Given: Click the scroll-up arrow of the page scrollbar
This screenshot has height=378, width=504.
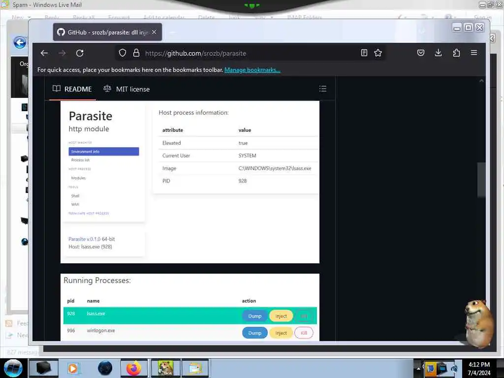Looking at the screenshot, I should (x=481, y=81).
